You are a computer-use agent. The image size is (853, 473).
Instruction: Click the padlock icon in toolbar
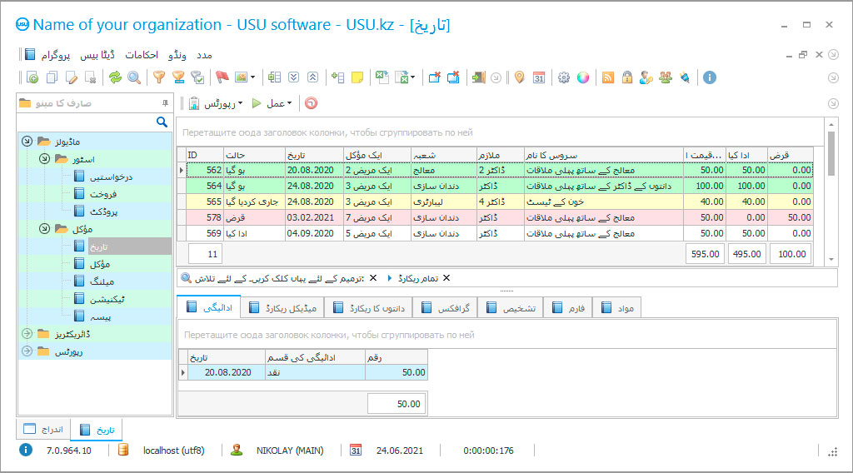pos(626,77)
